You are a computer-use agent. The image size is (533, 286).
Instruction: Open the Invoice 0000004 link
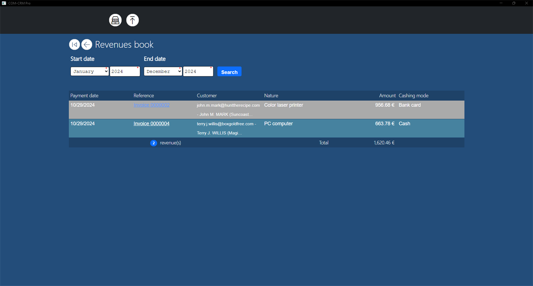(x=151, y=123)
